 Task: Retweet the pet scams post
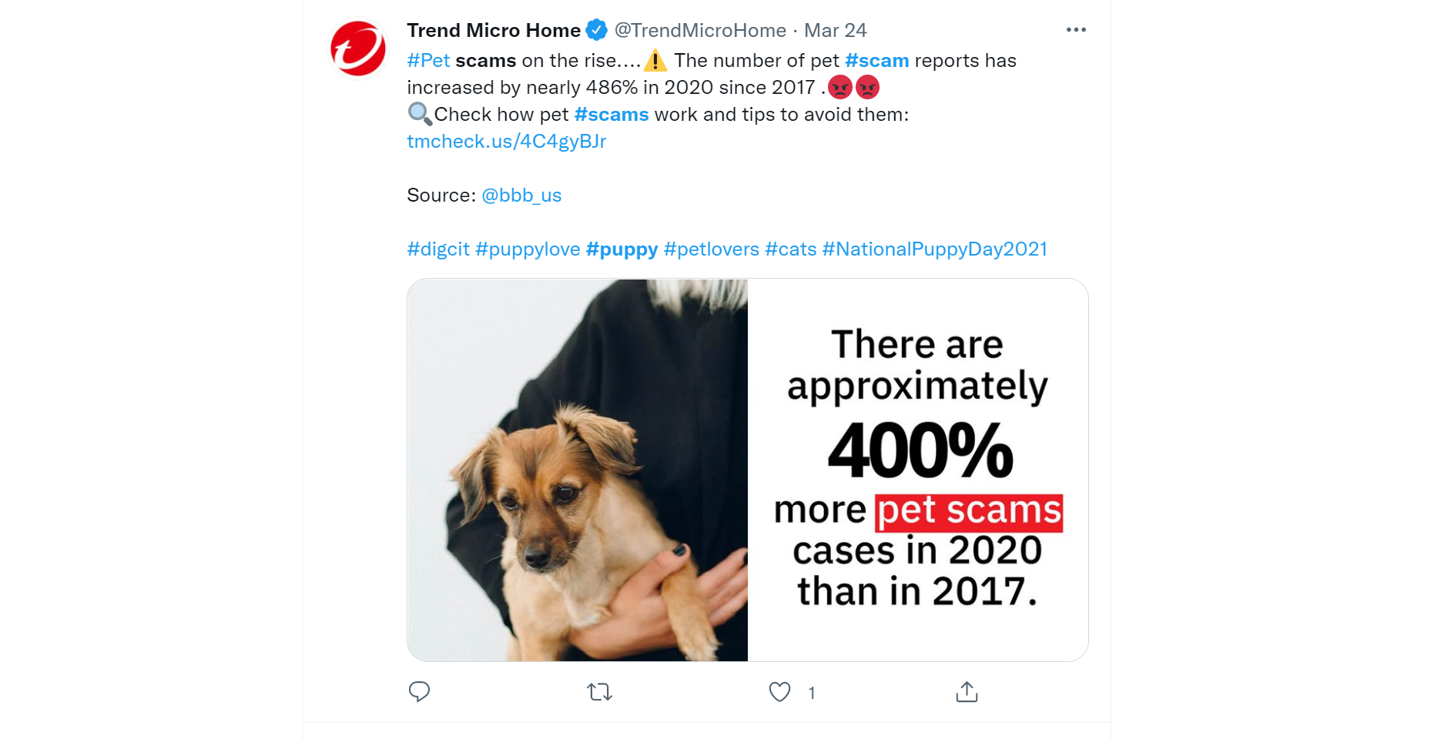pos(599,692)
